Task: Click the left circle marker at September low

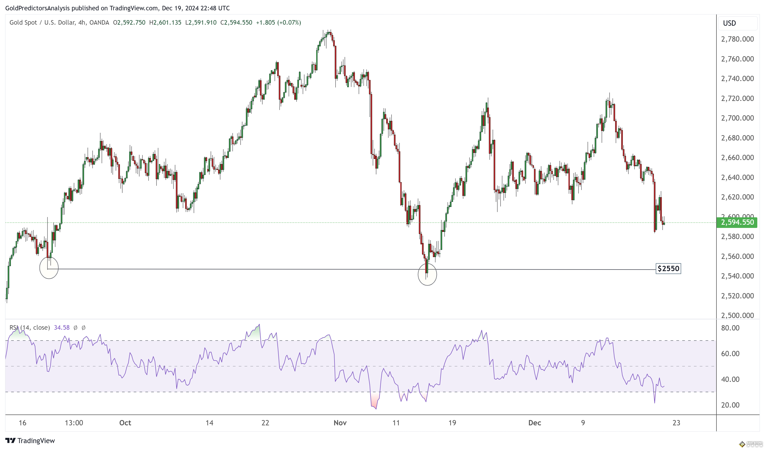Action: tap(49, 268)
